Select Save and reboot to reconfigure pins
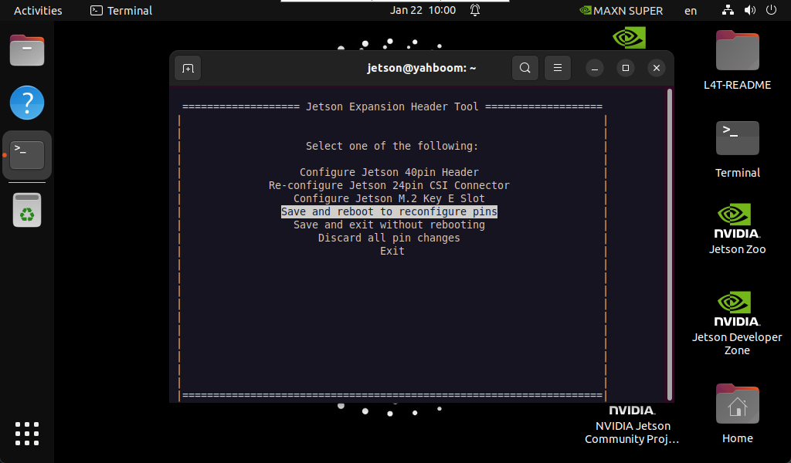The image size is (791, 463). [389, 211]
